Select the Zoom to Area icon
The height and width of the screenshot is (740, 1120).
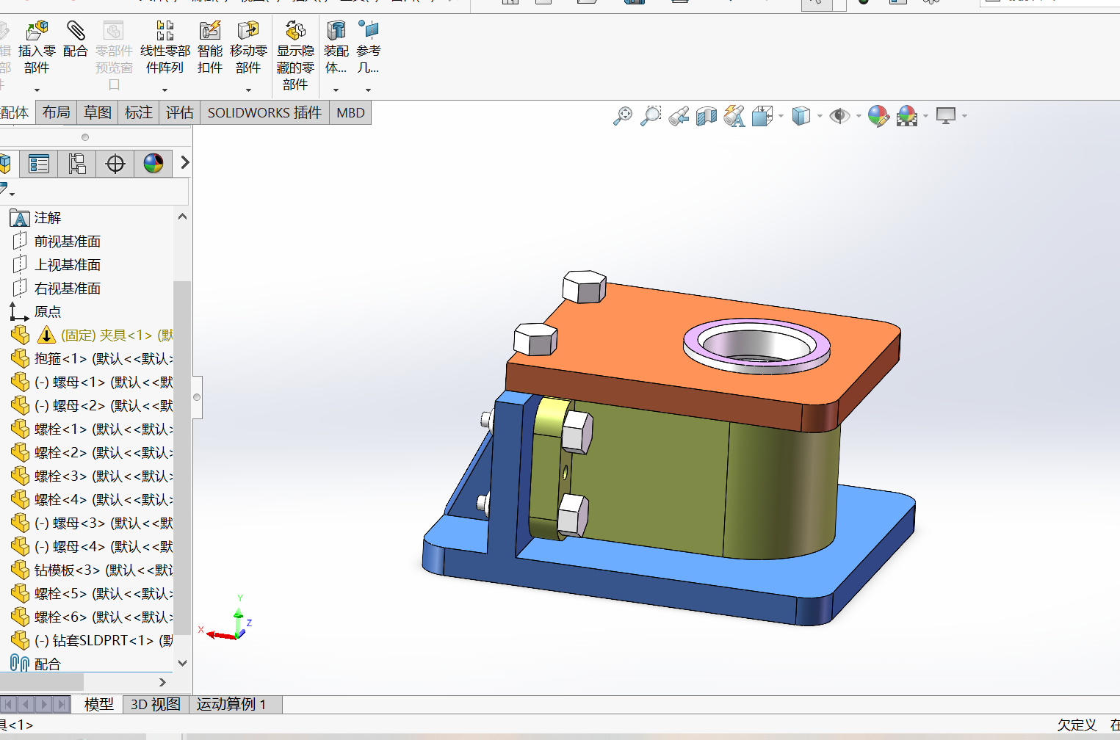click(651, 116)
